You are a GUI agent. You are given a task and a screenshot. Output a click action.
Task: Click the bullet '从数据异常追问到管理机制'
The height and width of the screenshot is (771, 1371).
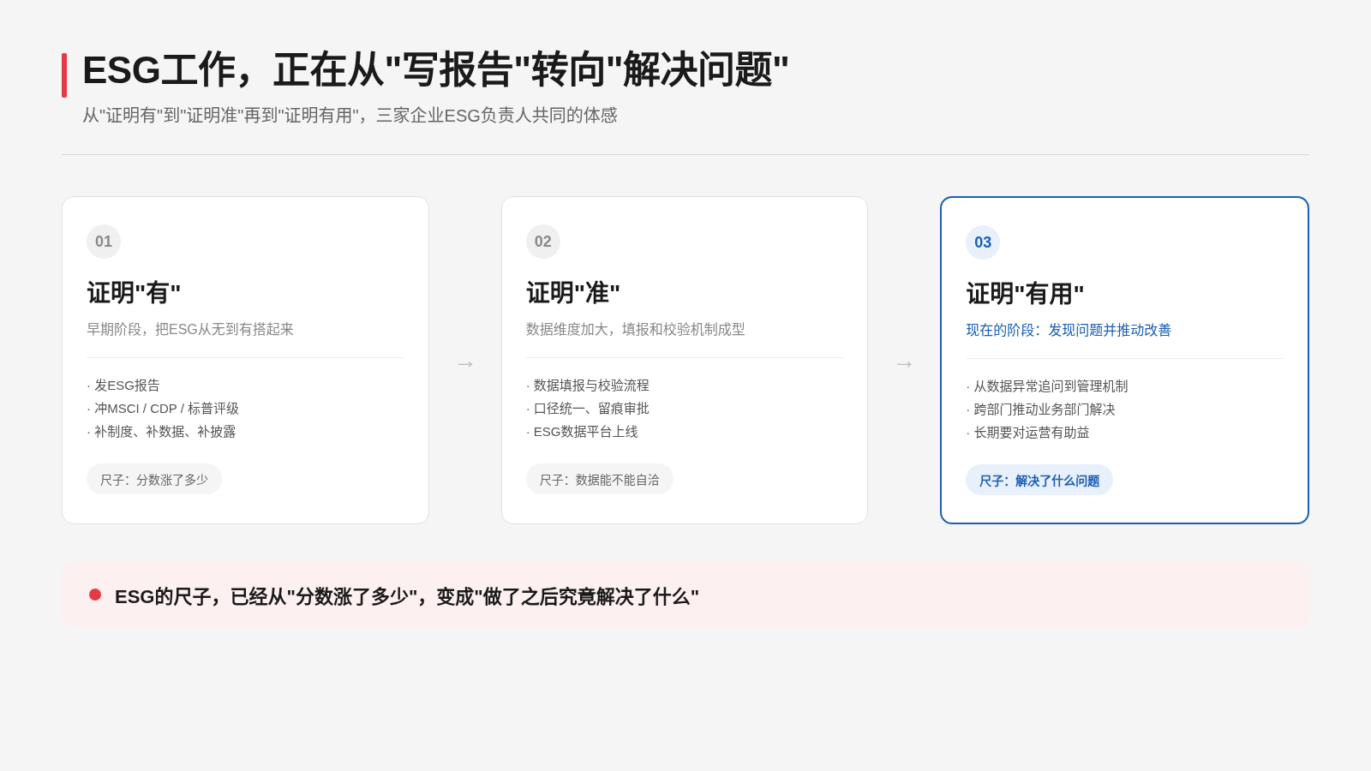(x=1047, y=386)
